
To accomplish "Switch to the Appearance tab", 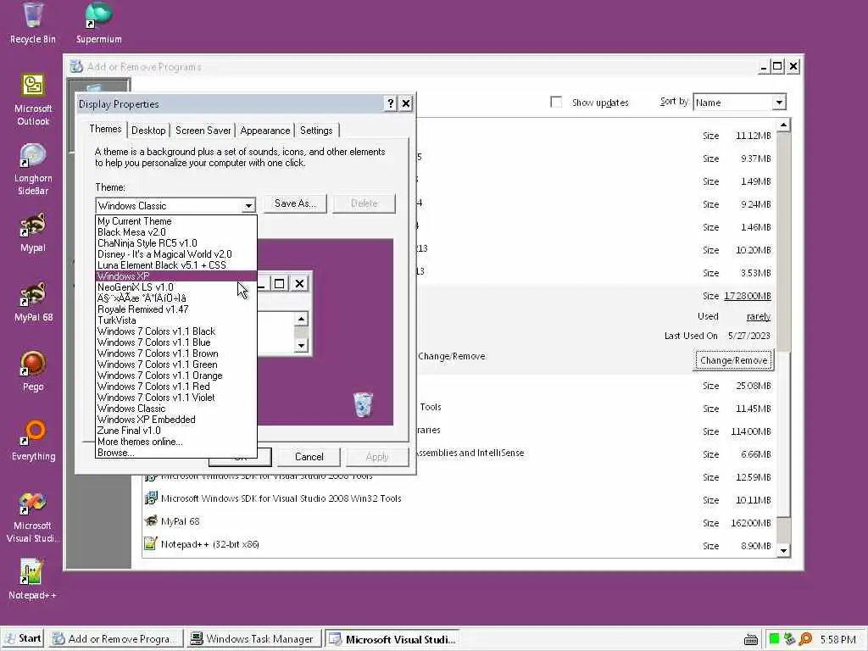I will 265,131.
